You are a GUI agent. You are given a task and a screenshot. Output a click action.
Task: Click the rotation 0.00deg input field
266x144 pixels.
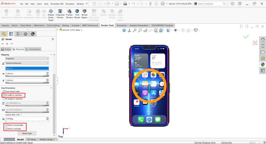tap(26, 119)
